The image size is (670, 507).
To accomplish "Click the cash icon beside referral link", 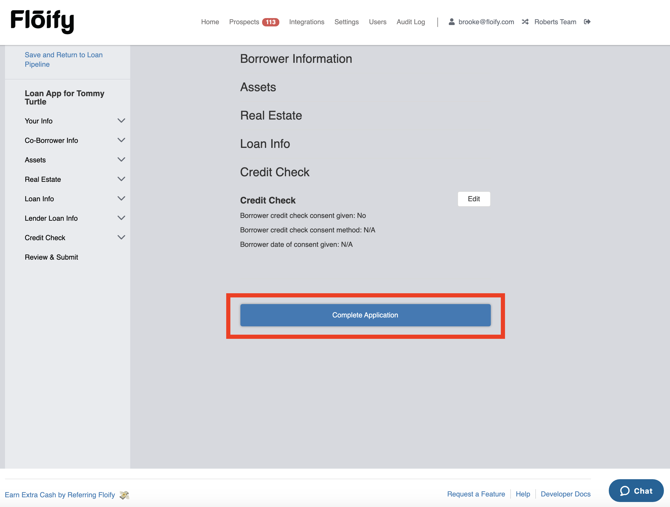I will tap(124, 495).
